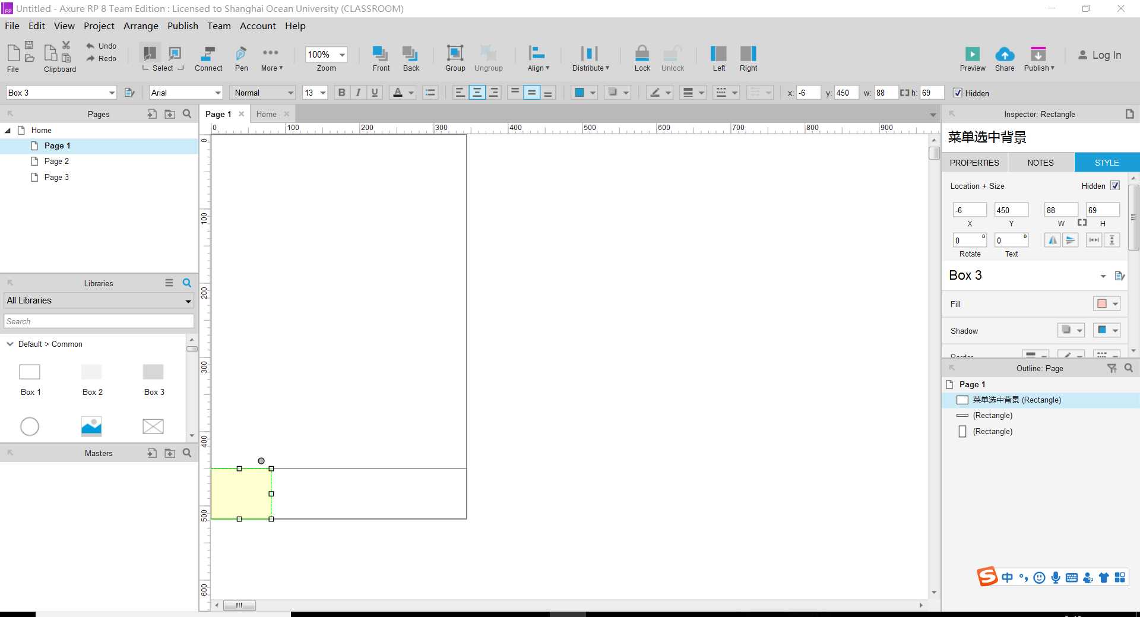Click the libraries Search input field
The image size is (1140, 617).
[99, 321]
